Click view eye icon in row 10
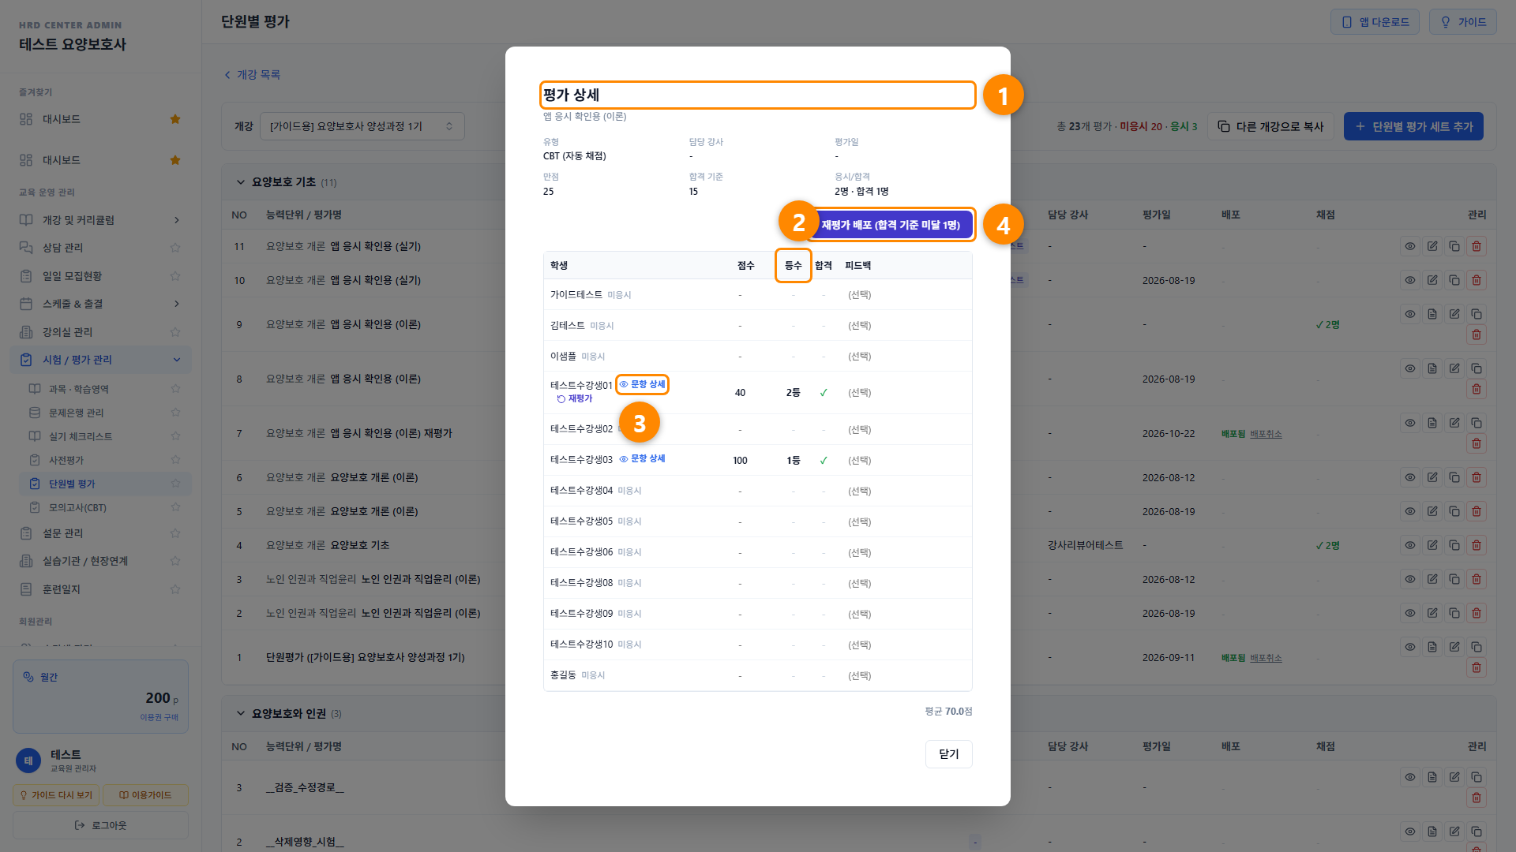Screen dimensions: 1516x852 [1409, 280]
